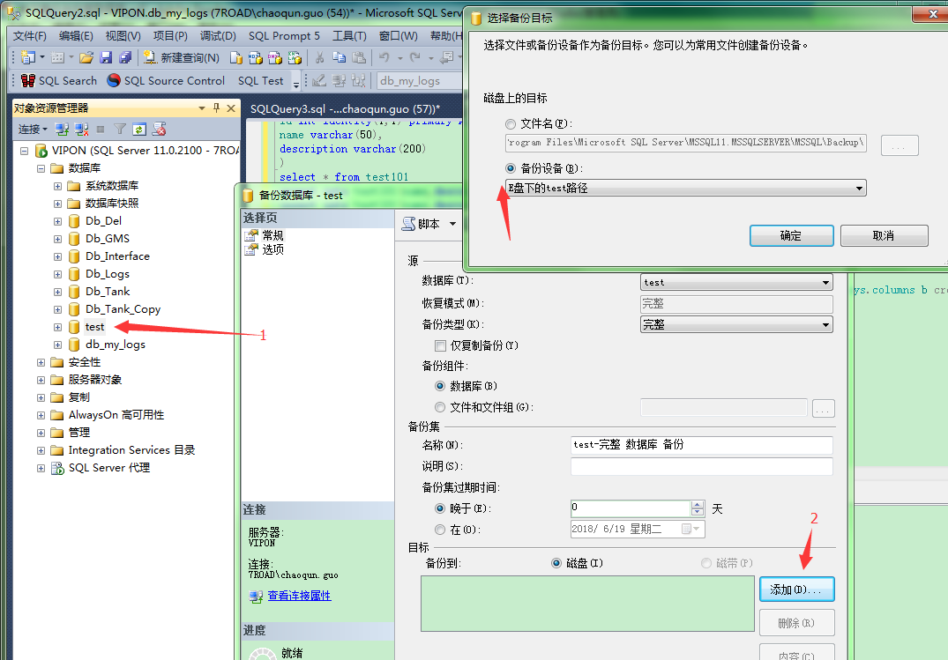Click the 添加(D)... button
This screenshot has height=660, width=948.
797,590
